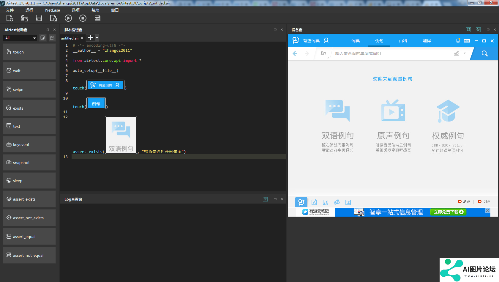The height and width of the screenshot is (282, 499).
Task: Toggle the filter icon in Log viewer panel
Action: [265, 199]
